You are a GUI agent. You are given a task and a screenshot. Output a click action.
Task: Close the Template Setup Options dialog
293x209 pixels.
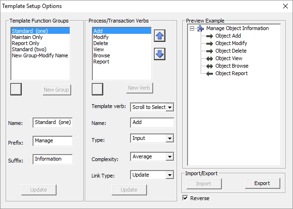point(284,6)
